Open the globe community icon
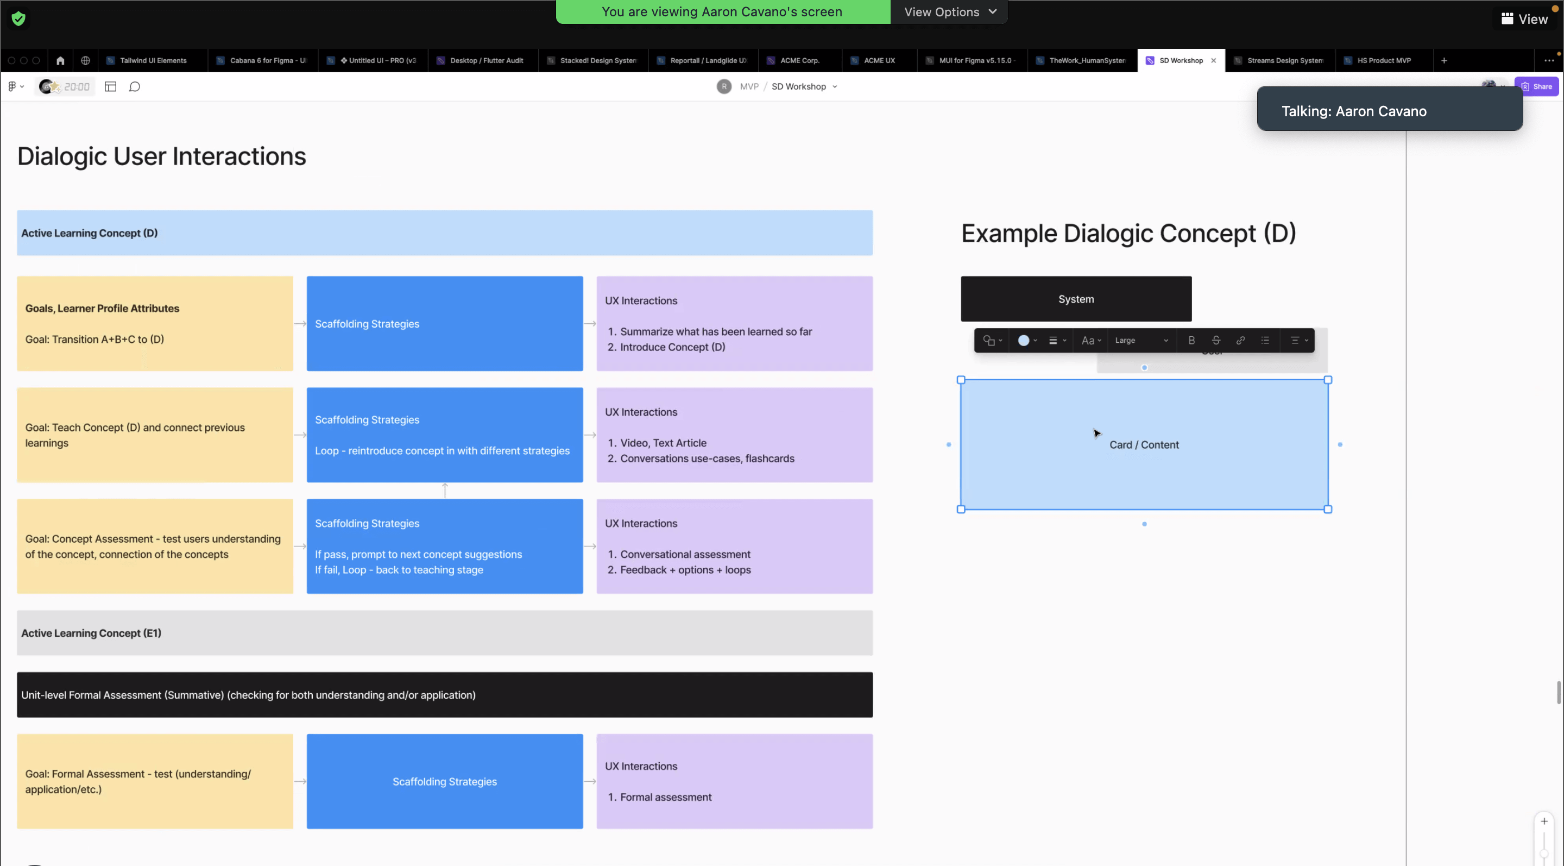 86,61
